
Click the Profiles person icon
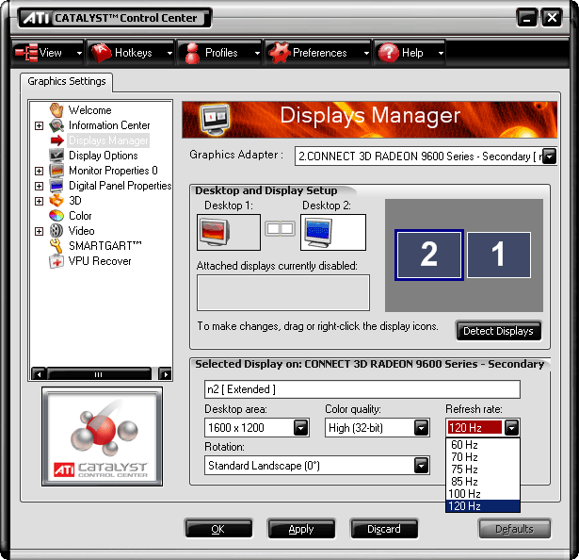tap(192, 53)
